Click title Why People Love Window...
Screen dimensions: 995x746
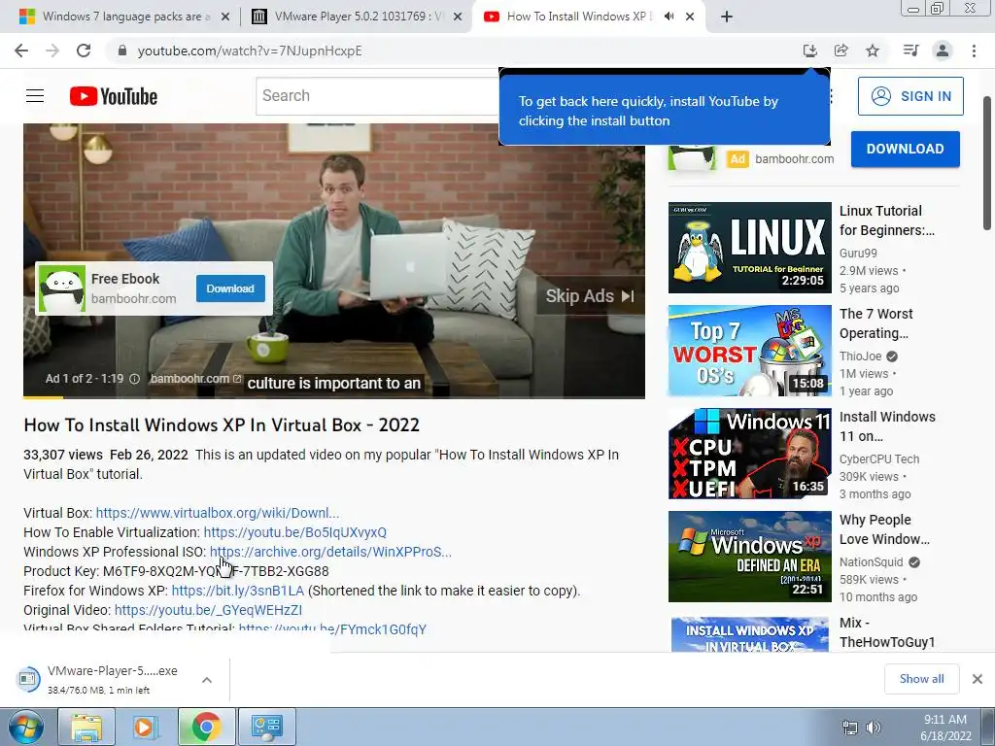[884, 529]
